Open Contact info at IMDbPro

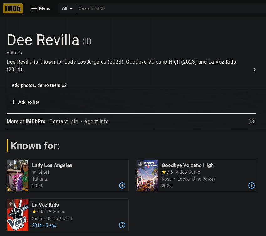coord(64,122)
